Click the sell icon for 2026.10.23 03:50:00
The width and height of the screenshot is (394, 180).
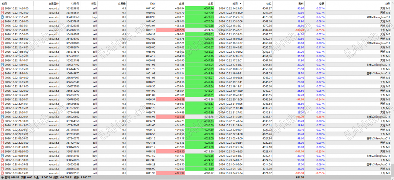3,160
